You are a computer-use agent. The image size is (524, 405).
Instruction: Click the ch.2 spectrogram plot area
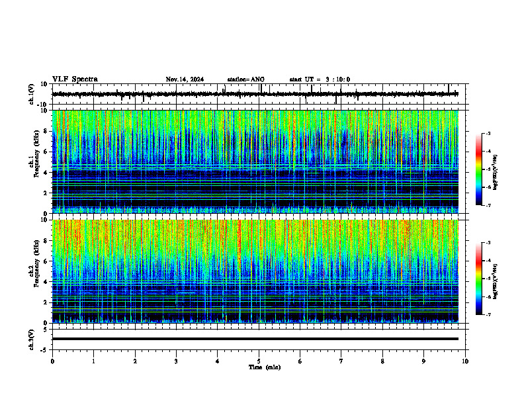[x=255, y=271]
